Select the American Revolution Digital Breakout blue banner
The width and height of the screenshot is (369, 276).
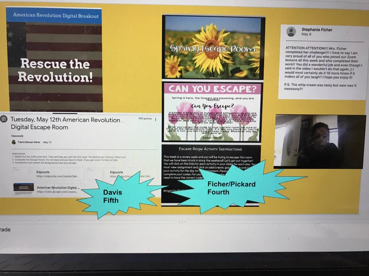click(54, 16)
